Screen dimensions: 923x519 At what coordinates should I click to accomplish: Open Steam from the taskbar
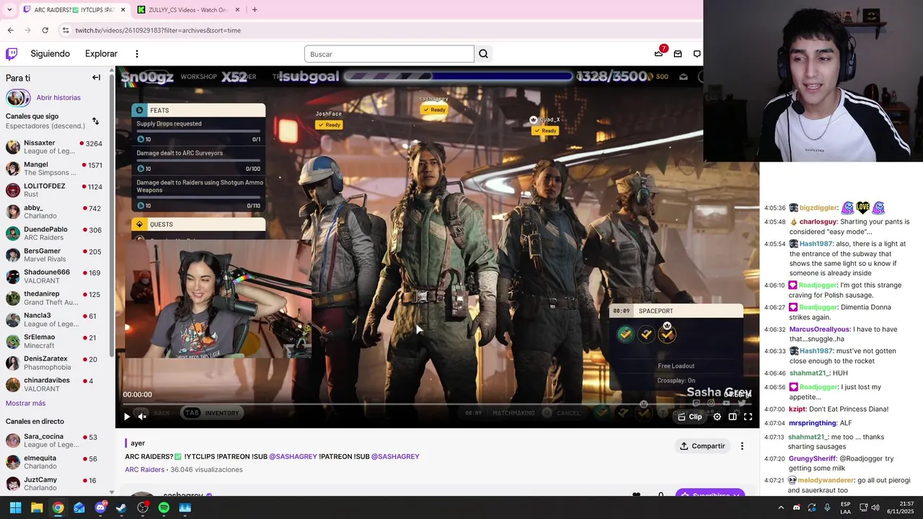[121, 507]
